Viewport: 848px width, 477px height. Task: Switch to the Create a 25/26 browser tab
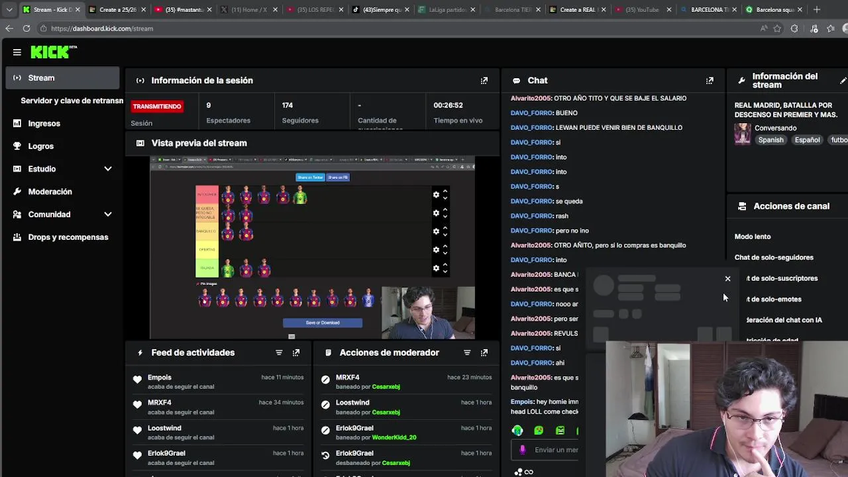click(x=117, y=10)
